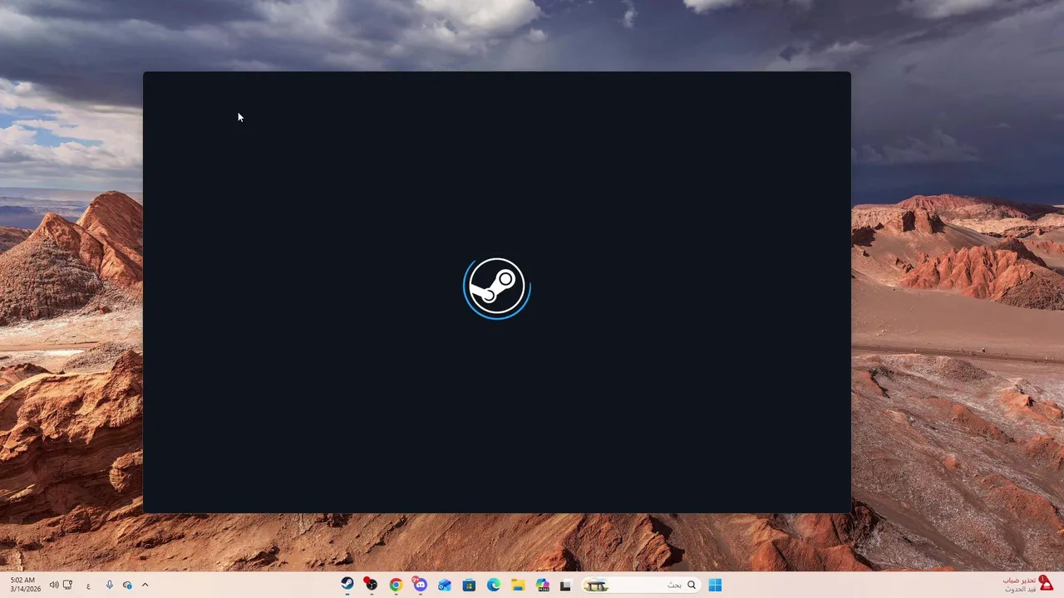Open the network status icon

[x=68, y=585]
